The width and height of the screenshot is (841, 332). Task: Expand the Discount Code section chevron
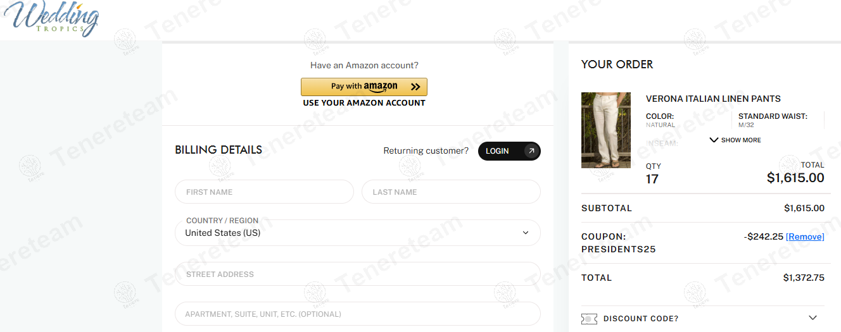click(813, 318)
